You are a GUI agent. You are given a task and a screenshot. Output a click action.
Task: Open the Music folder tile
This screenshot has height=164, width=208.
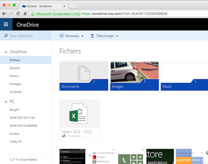tap(185, 76)
